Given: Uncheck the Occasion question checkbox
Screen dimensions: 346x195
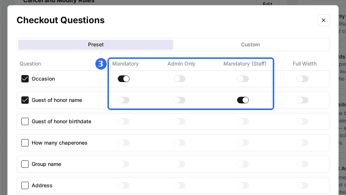Looking at the screenshot, I should point(25,79).
